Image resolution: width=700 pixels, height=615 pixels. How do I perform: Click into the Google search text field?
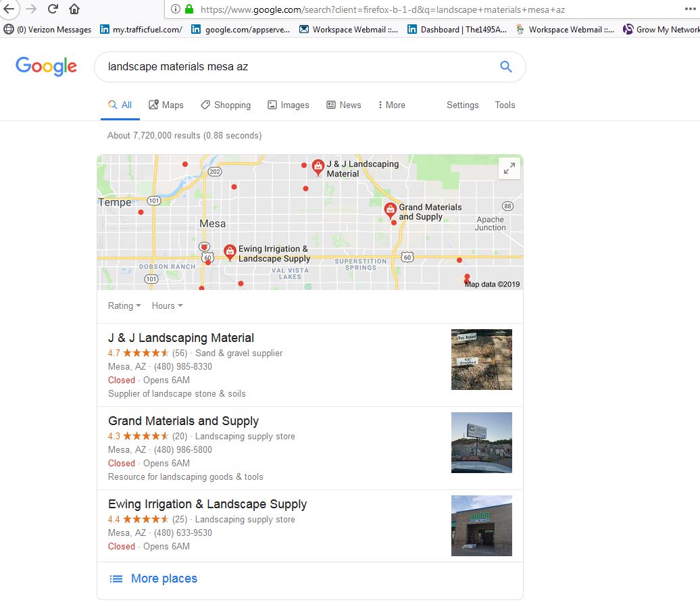297,66
